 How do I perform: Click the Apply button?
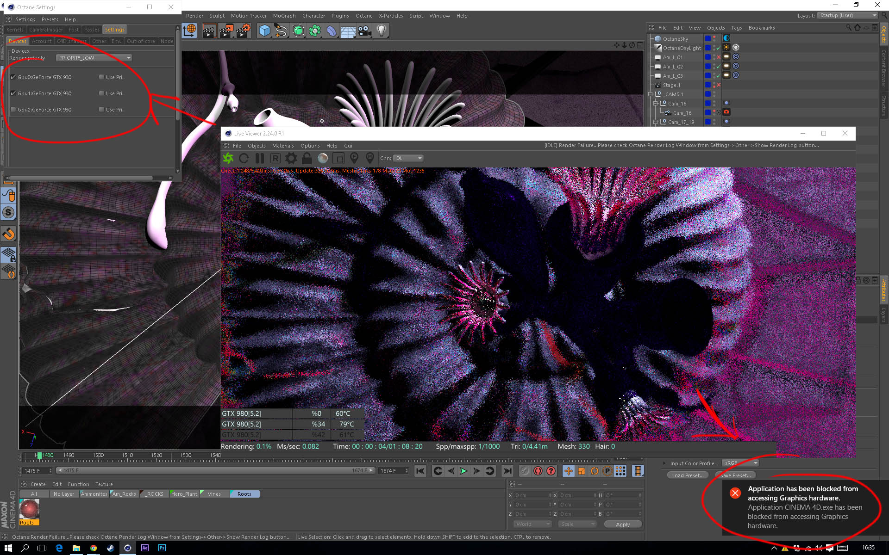tap(622, 524)
